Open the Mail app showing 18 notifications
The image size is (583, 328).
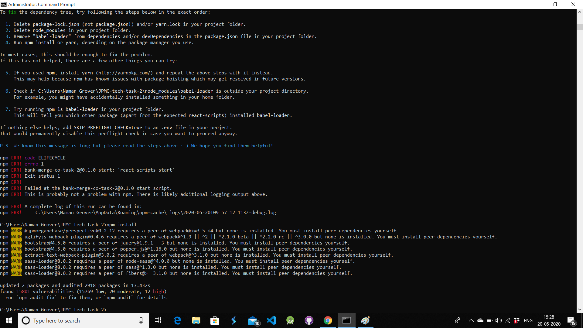pos(253,320)
